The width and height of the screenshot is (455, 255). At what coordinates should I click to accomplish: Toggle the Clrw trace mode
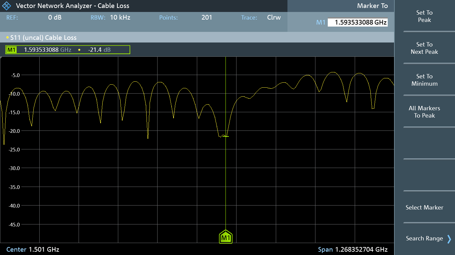[x=274, y=17]
